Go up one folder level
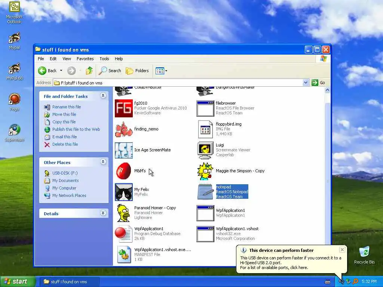 89,71
